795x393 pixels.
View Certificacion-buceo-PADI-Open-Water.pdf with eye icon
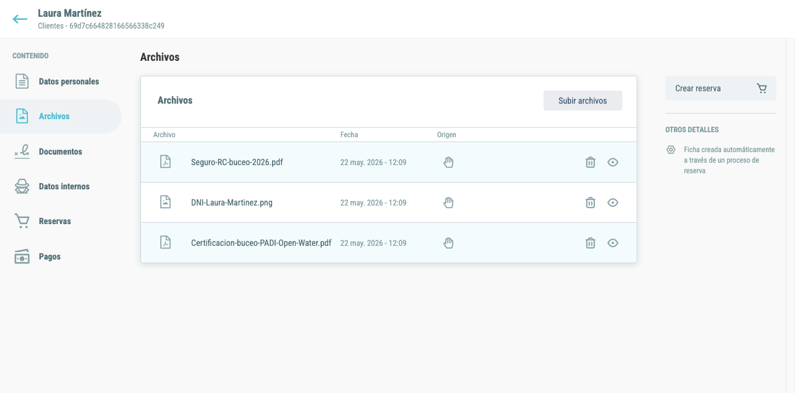click(613, 243)
